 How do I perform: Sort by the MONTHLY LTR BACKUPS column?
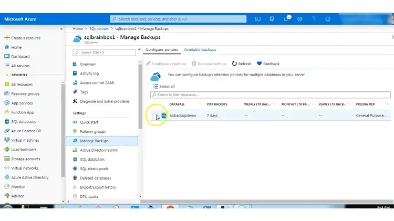pos(295,104)
